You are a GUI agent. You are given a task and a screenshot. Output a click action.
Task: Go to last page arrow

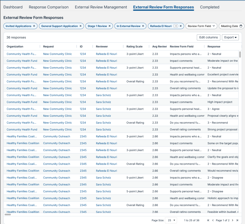click(237, 220)
